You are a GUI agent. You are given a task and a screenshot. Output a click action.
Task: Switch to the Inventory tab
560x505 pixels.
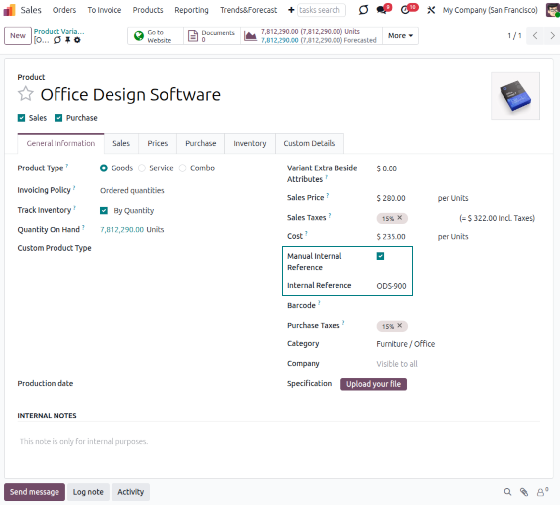point(250,143)
